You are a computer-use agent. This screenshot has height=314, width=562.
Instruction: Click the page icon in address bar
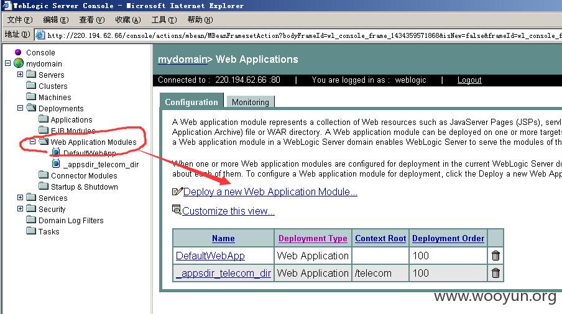(40, 35)
